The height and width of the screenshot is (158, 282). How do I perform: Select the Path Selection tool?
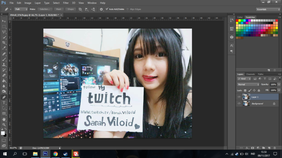pyautogui.click(x=4, y=108)
